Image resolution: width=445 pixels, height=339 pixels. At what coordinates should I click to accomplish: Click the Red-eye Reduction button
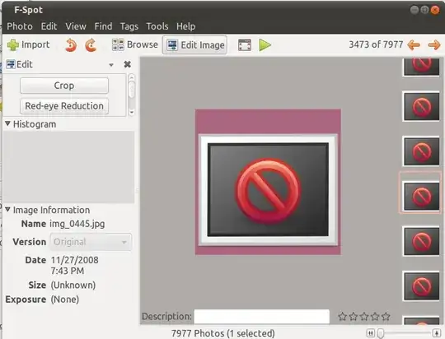click(x=64, y=105)
